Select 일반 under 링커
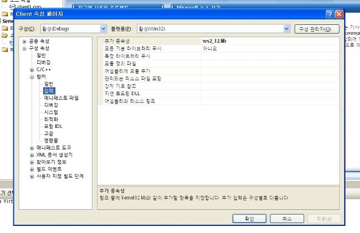 (49, 84)
